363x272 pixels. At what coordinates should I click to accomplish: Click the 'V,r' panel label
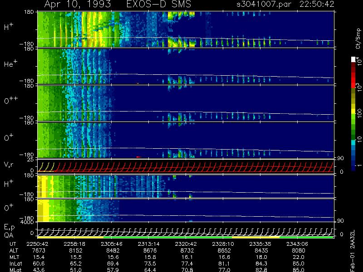point(9,165)
